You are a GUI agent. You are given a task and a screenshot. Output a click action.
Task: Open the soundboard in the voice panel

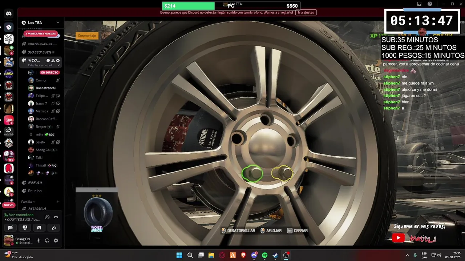[53, 228]
